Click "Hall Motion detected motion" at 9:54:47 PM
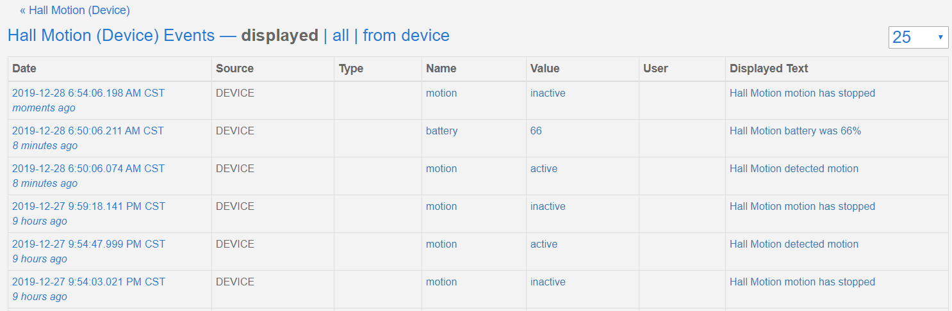The width and height of the screenshot is (952, 311). (794, 244)
